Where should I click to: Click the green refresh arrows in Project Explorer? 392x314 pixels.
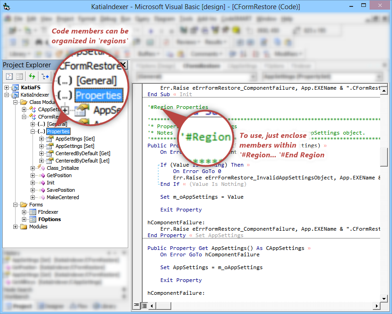click(32, 76)
